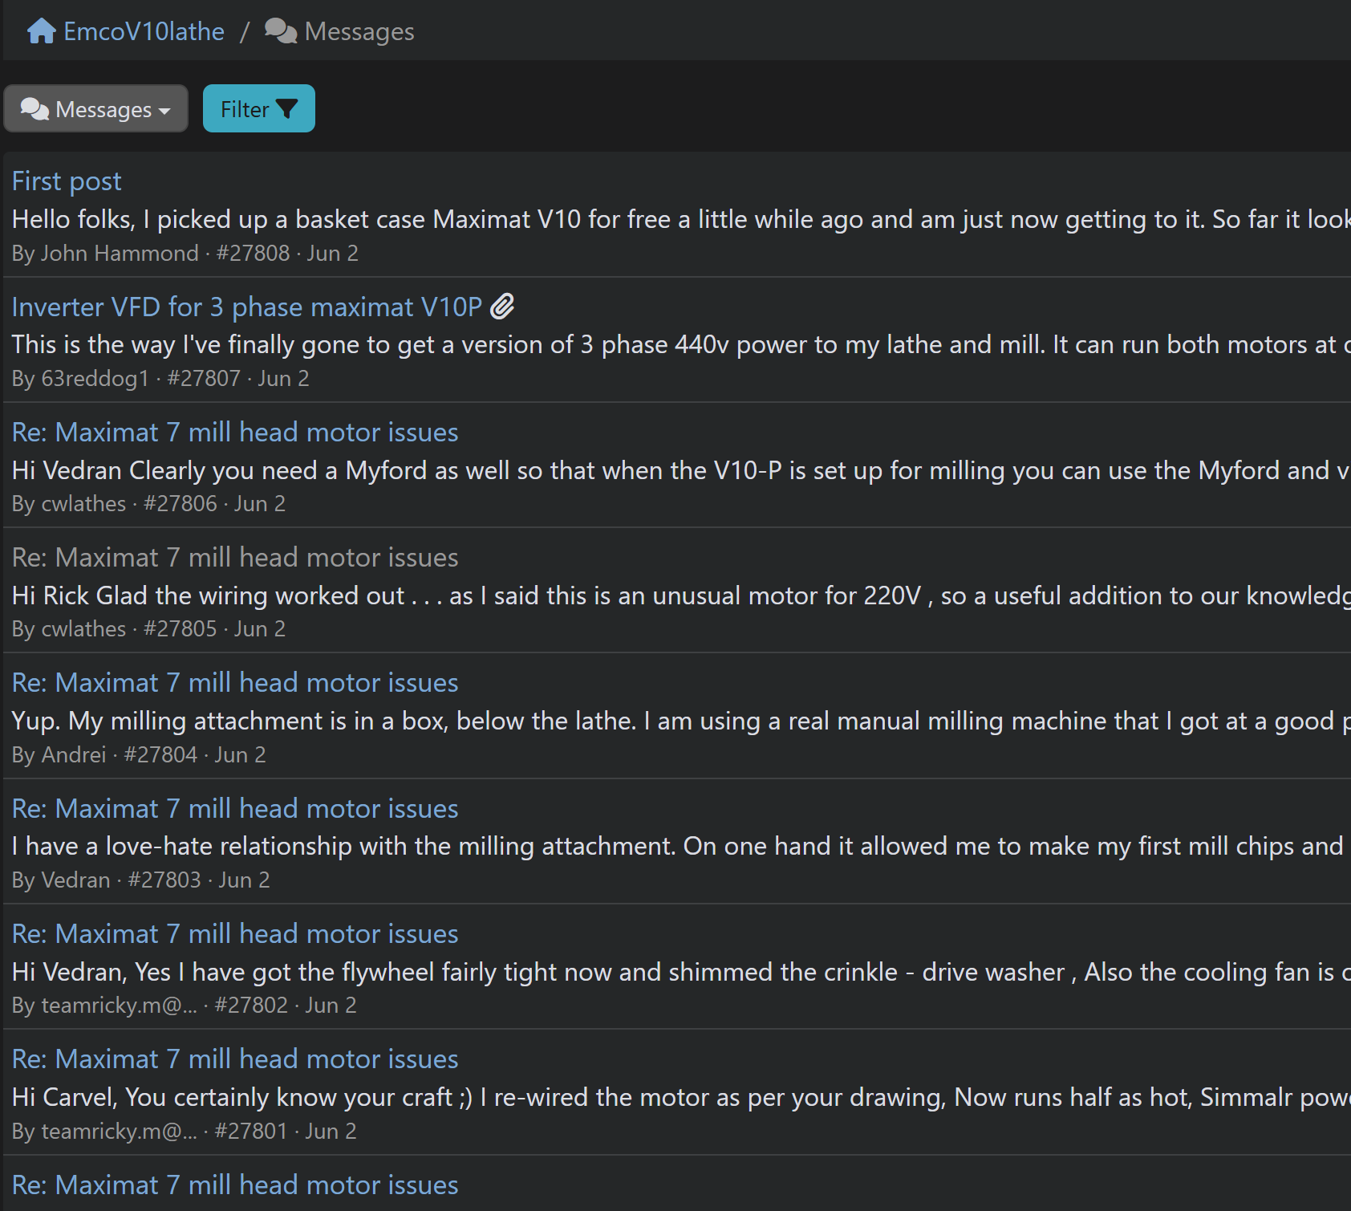The height and width of the screenshot is (1211, 1351).
Task: Open the 'First post' topic
Action: tap(67, 181)
